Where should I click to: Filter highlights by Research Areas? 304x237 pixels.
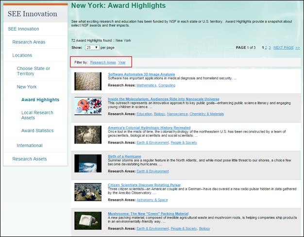coord(103,62)
